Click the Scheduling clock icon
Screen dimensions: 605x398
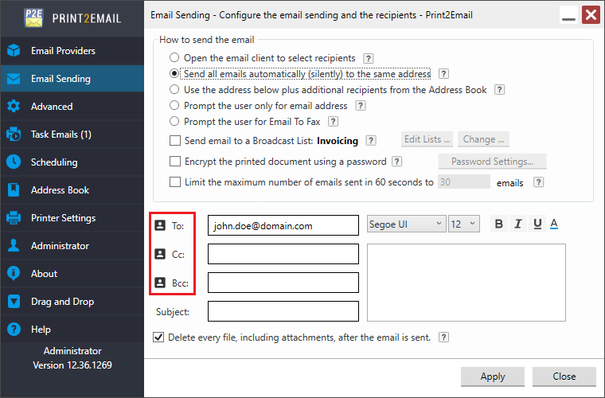pos(14,162)
